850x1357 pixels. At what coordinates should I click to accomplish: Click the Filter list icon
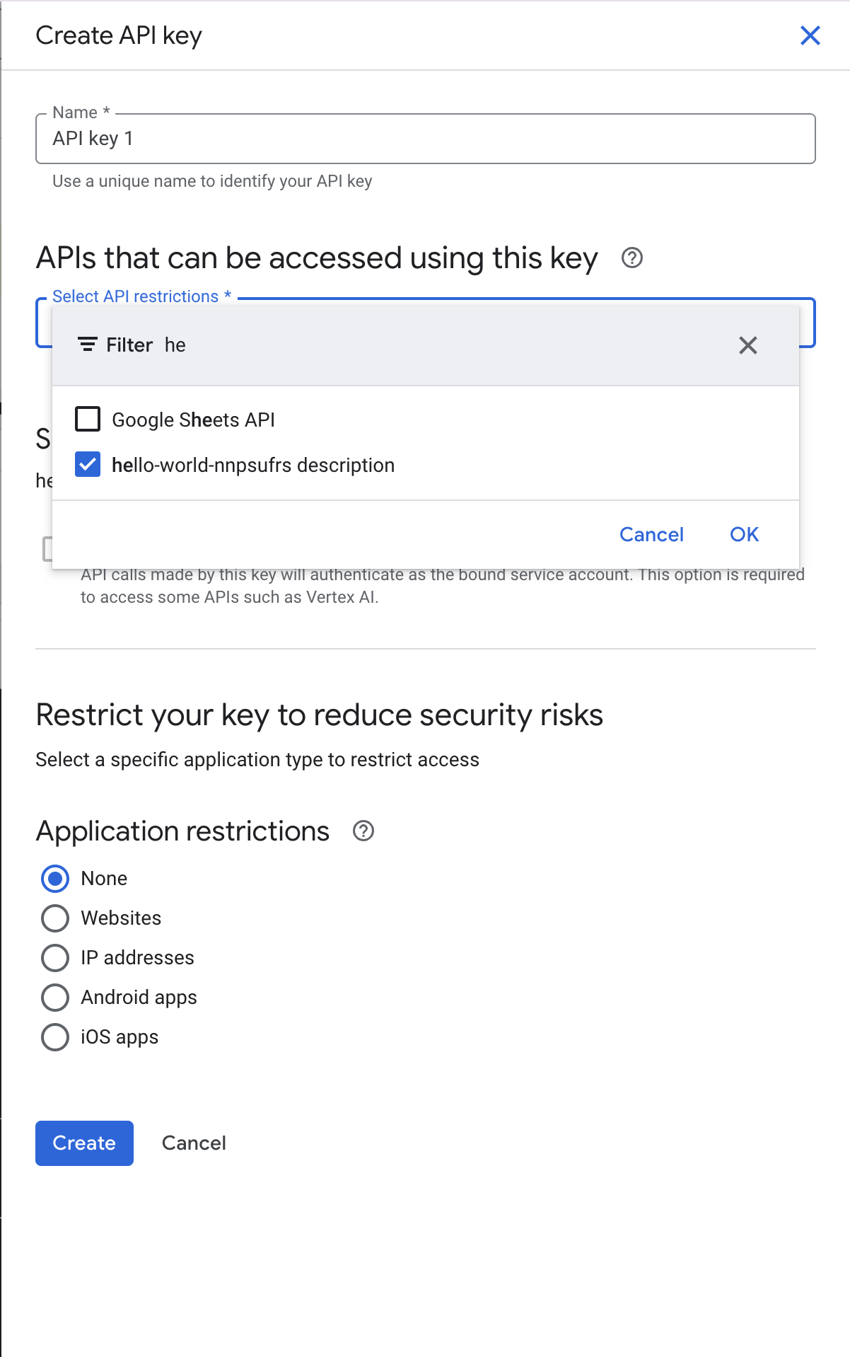(x=88, y=345)
